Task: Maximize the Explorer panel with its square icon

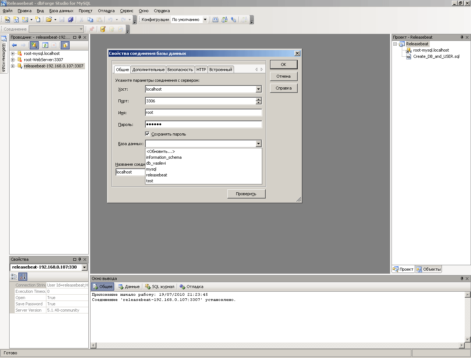Action: pos(75,37)
